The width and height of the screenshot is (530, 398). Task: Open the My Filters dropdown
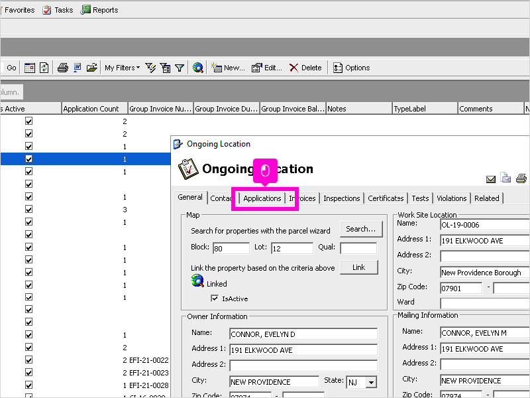tap(122, 68)
